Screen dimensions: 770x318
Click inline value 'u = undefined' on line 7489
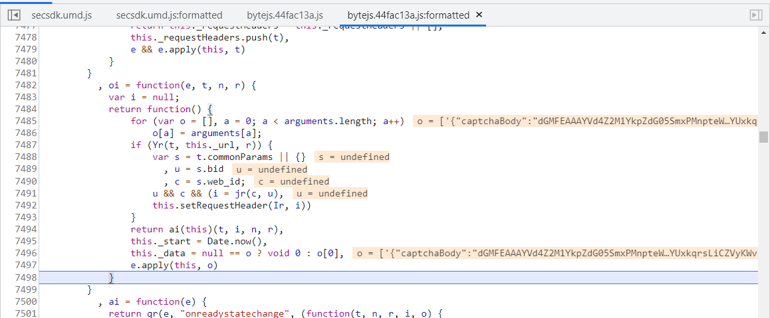pos(269,169)
